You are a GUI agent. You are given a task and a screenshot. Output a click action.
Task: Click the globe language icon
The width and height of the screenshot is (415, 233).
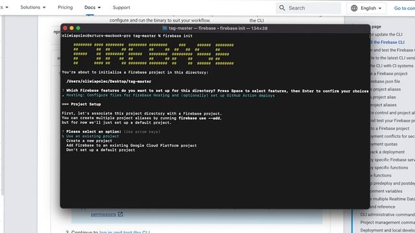point(354,8)
